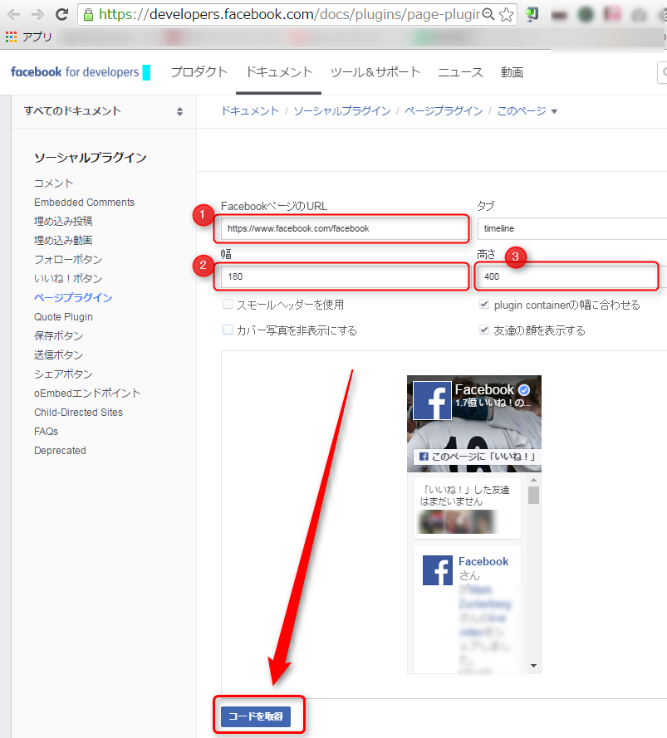Viewport: 667px width, 738px height.
Task: Bookmark this page with the star icon
Action: (506, 15)
